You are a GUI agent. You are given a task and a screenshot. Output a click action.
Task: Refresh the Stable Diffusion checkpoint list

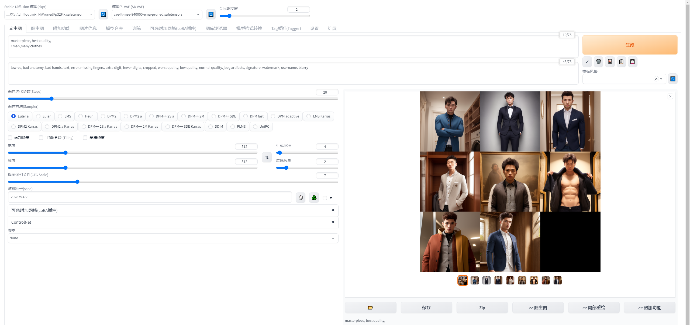(103, 14)
